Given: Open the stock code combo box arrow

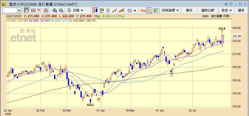Looking at the screenshot, I should (x=19, y=11).
